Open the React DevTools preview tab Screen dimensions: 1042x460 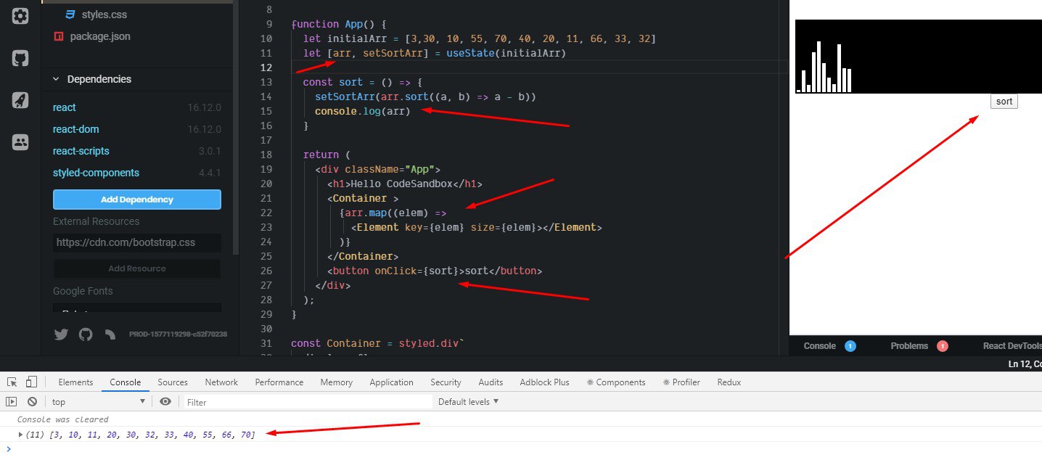click(x=1012, y=346)
